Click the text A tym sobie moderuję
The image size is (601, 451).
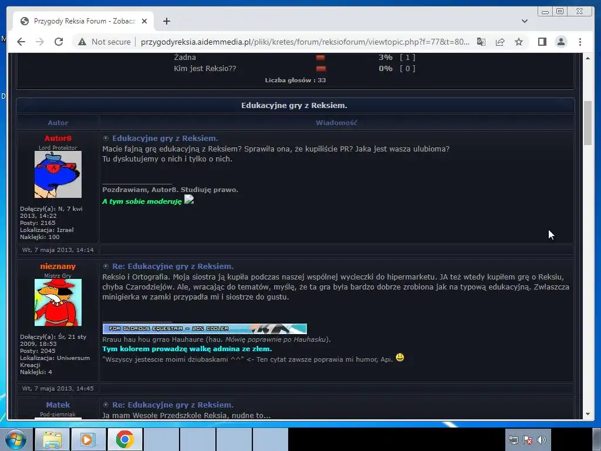click(x=142, y=201)
